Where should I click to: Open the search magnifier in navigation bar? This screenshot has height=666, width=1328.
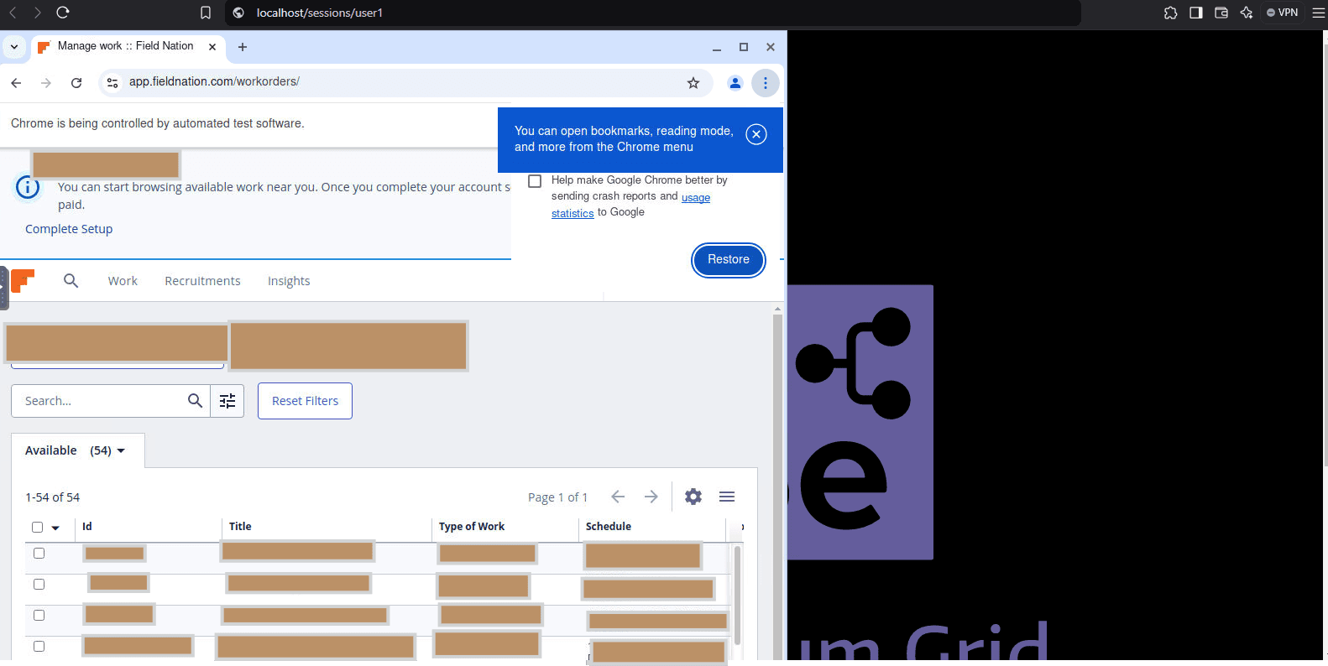pos(71,280)
